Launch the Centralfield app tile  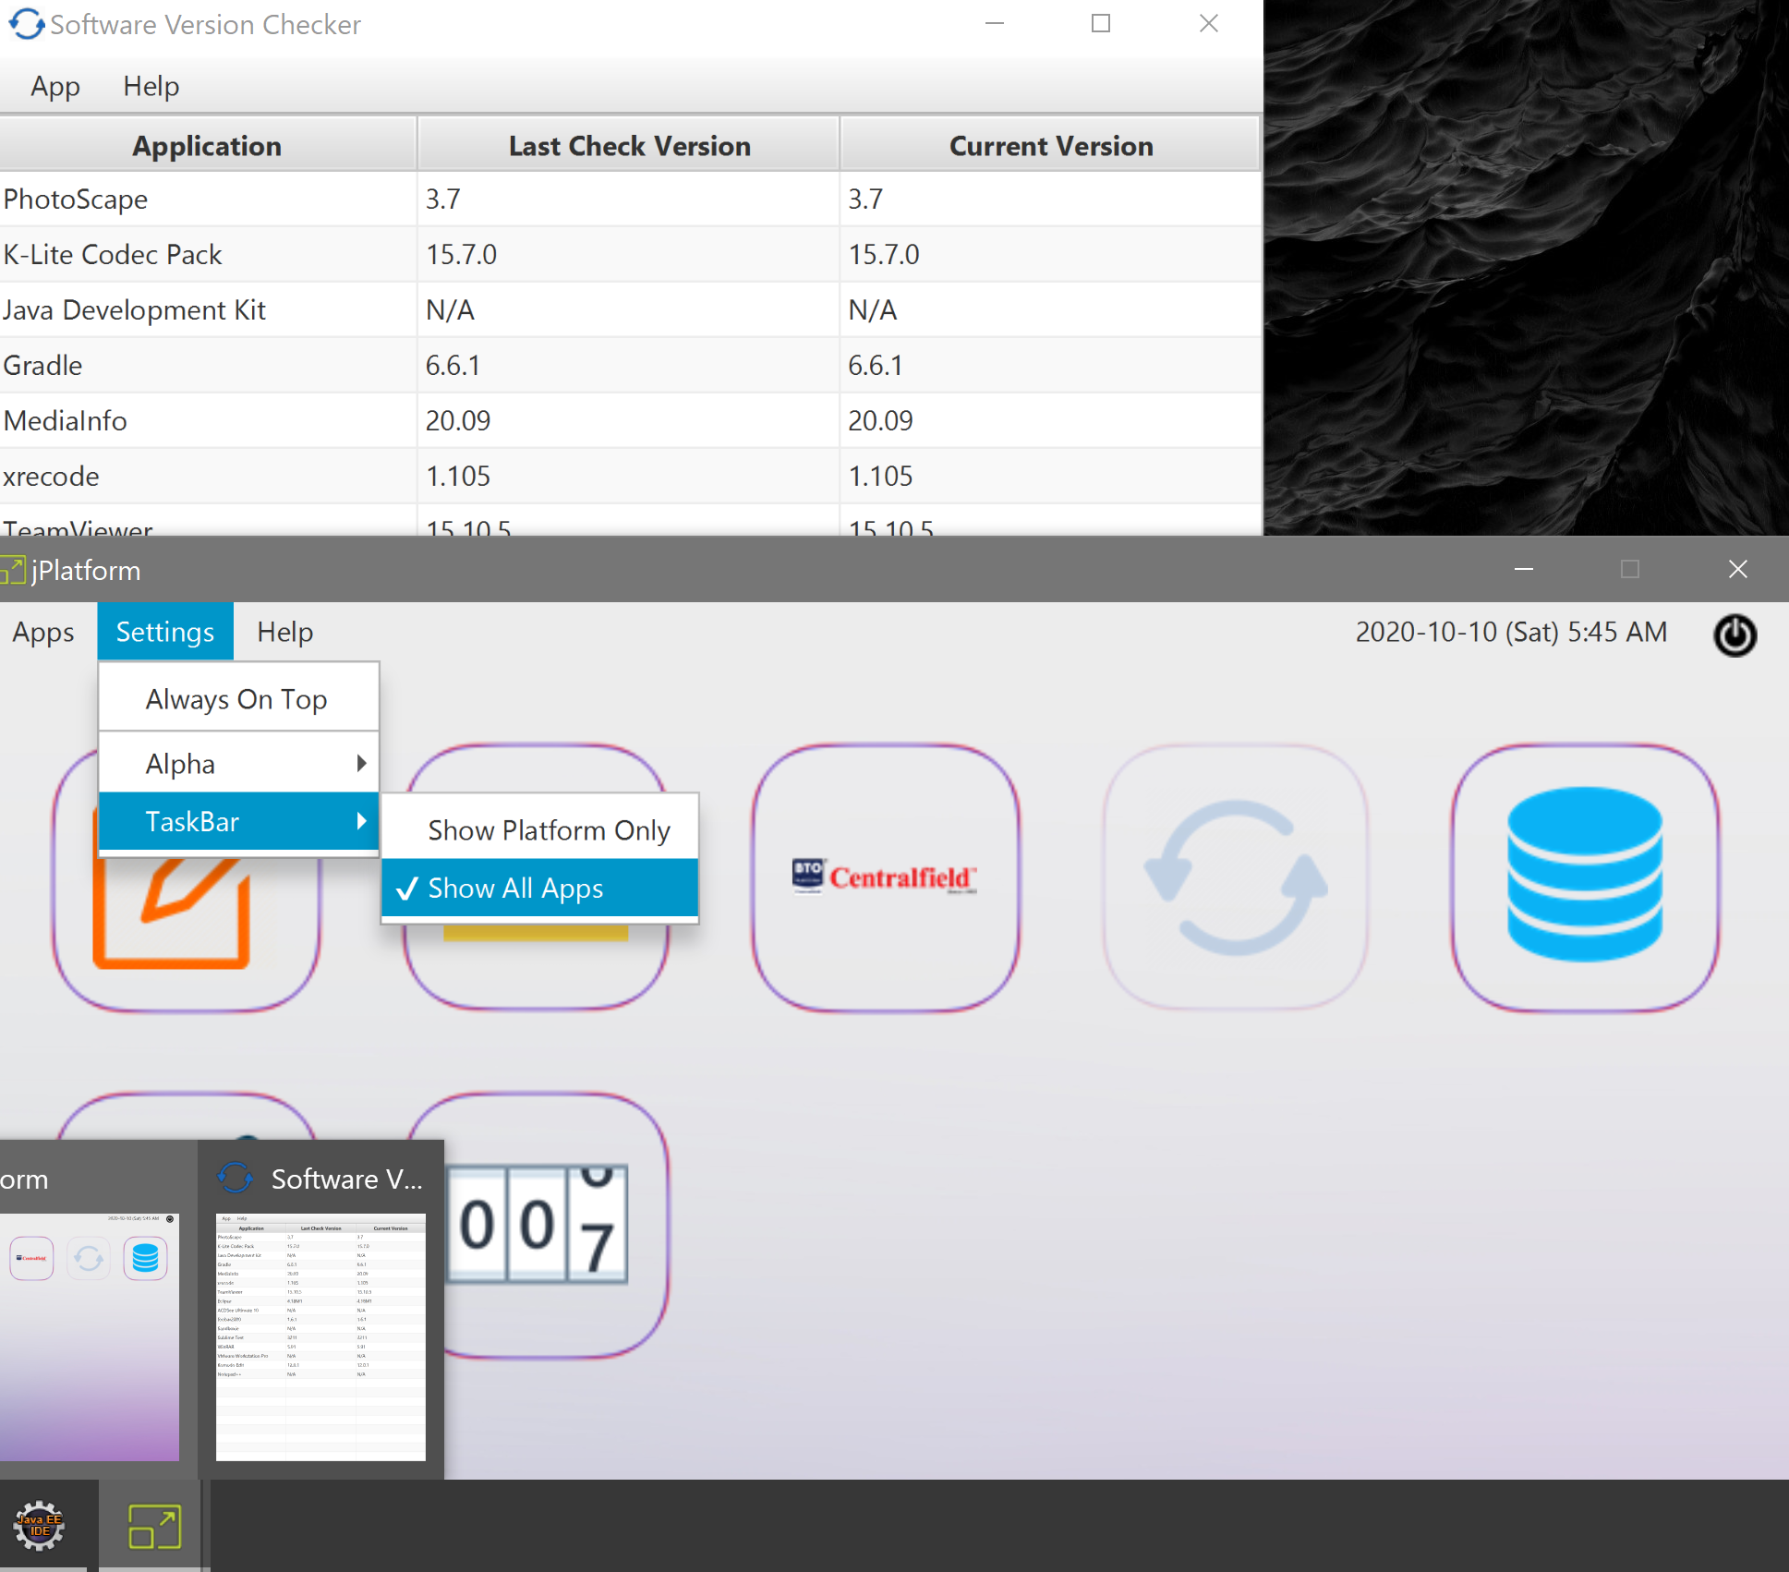[886, 877]
